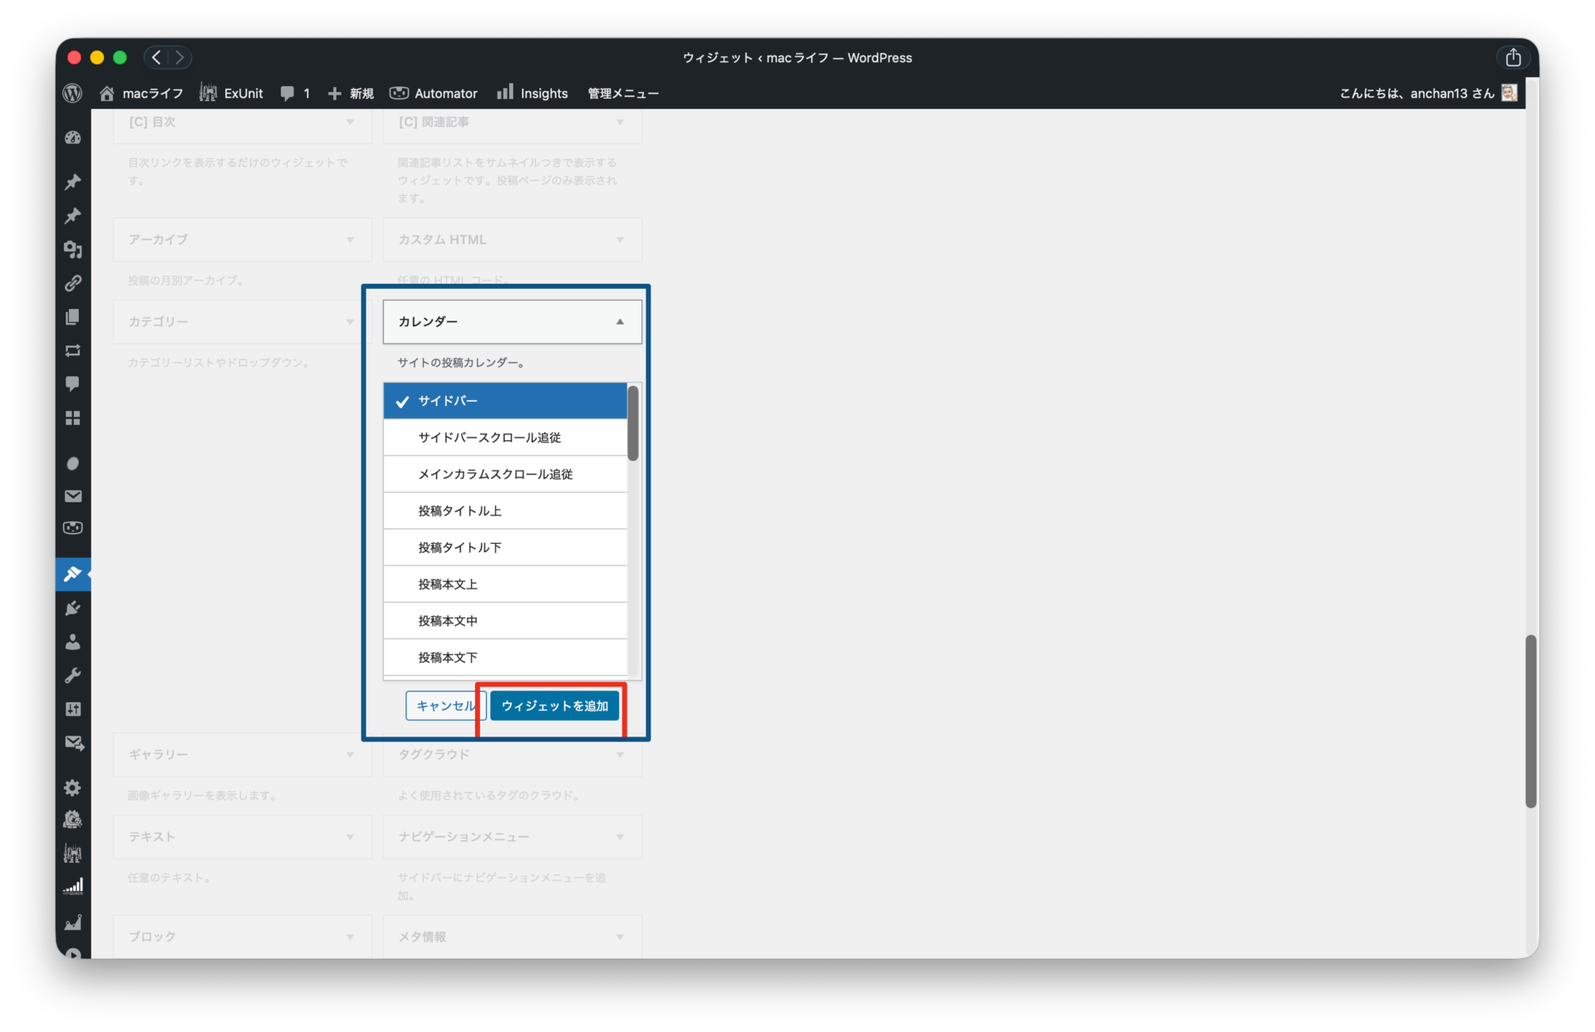Open the Insights admin bar menu
Screen dimensions: 1595x1032
(x=532, y=93)
